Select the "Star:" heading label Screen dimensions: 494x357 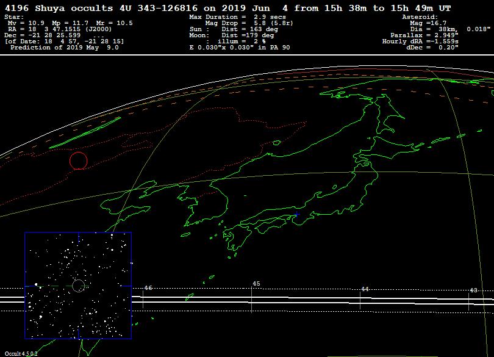click(x=14, y=17)
